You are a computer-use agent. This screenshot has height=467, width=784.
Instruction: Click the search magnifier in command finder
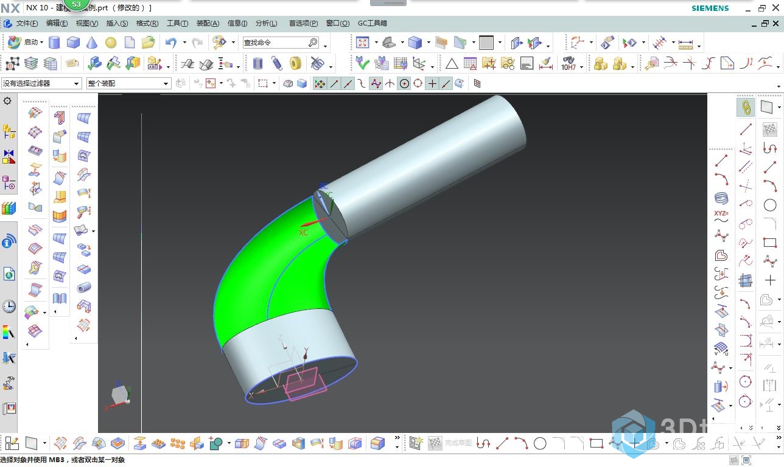[x=313, y=43]
